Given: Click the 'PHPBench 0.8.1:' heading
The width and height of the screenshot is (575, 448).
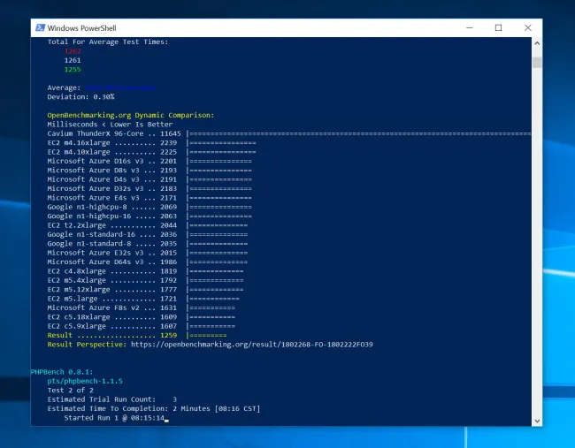Looking at the screenshot, I should coord(62,372).
